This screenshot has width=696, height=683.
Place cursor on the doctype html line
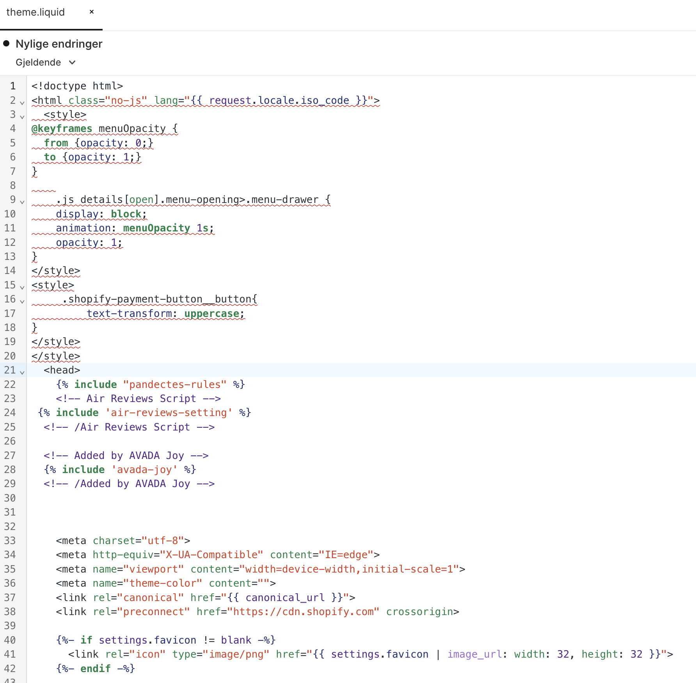tap(77, 86)
